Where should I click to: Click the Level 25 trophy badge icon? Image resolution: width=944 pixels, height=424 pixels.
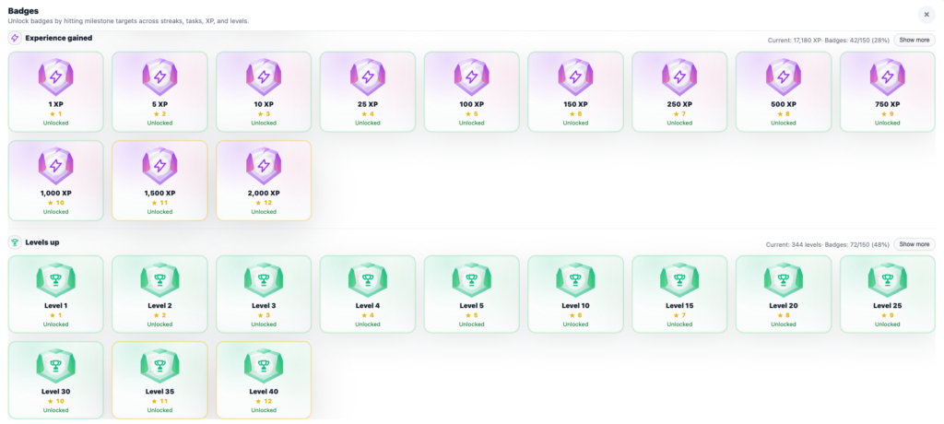click(887, 278)
